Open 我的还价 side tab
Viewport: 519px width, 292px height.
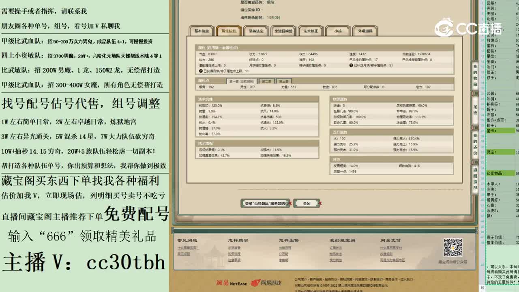pos(475,144)
